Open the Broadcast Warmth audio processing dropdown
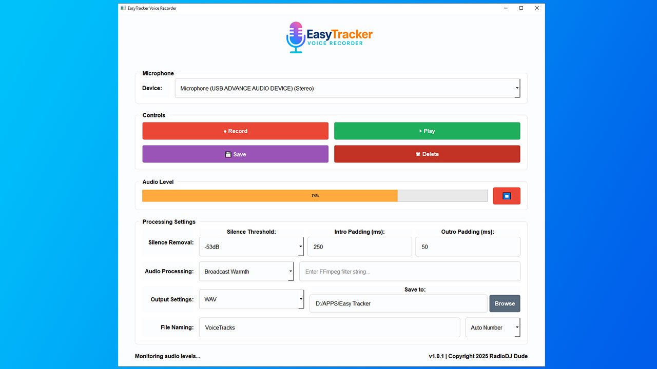The height and width of the screenshot is (369, 657). pos(246,272)
